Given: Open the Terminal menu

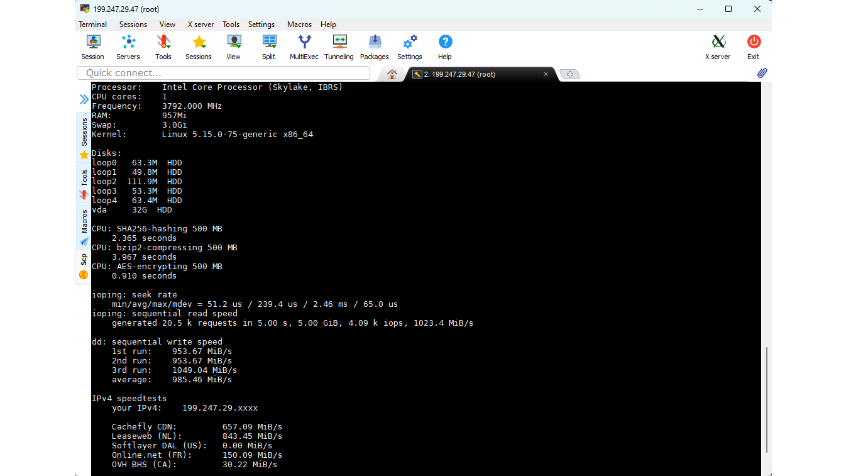Looking at the screenshot, I should tap(93, 25).
